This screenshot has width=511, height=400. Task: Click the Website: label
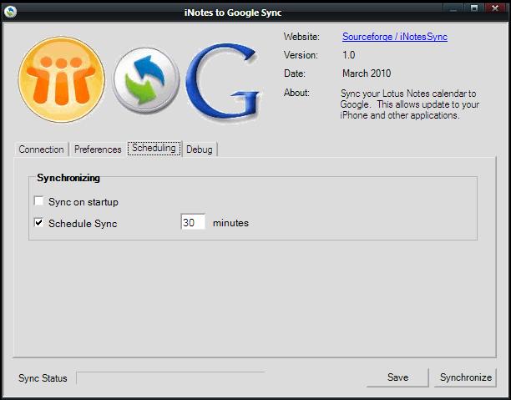tap(301, 37)
